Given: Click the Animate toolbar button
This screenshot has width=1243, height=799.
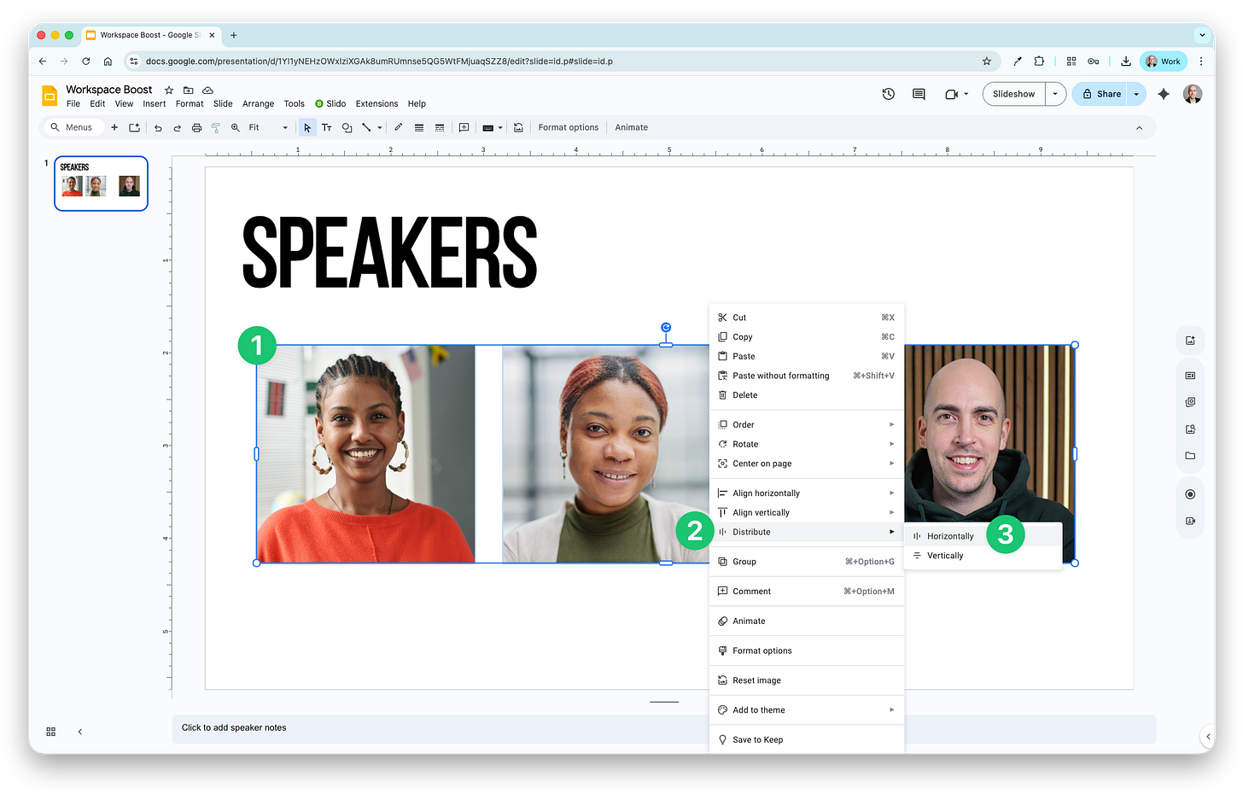Looking at the screenshot, I should pos(631,127).
